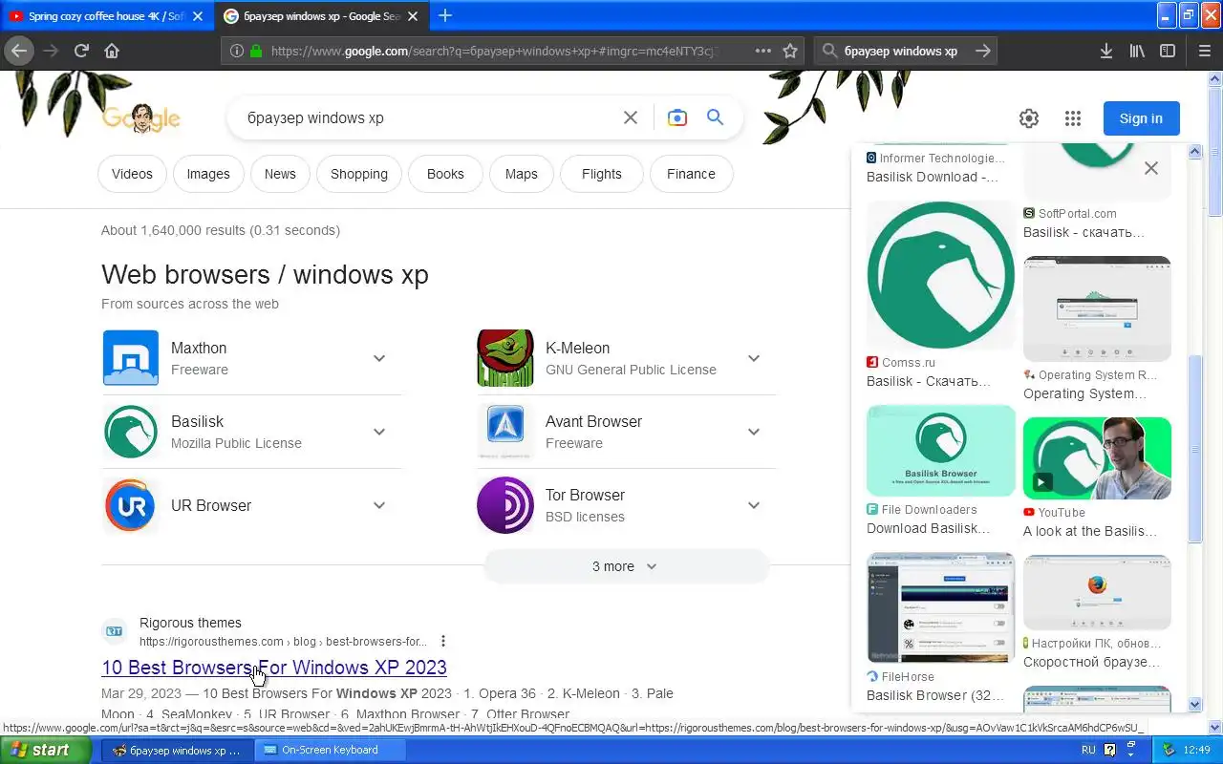Click the K-Meleon lizard logo

click(x=504, y=358)
